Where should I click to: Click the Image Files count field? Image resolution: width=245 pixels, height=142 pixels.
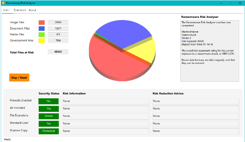(x=58, y=22)
